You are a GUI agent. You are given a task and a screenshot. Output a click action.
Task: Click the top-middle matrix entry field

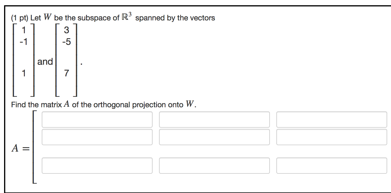[x=214, y=119]
